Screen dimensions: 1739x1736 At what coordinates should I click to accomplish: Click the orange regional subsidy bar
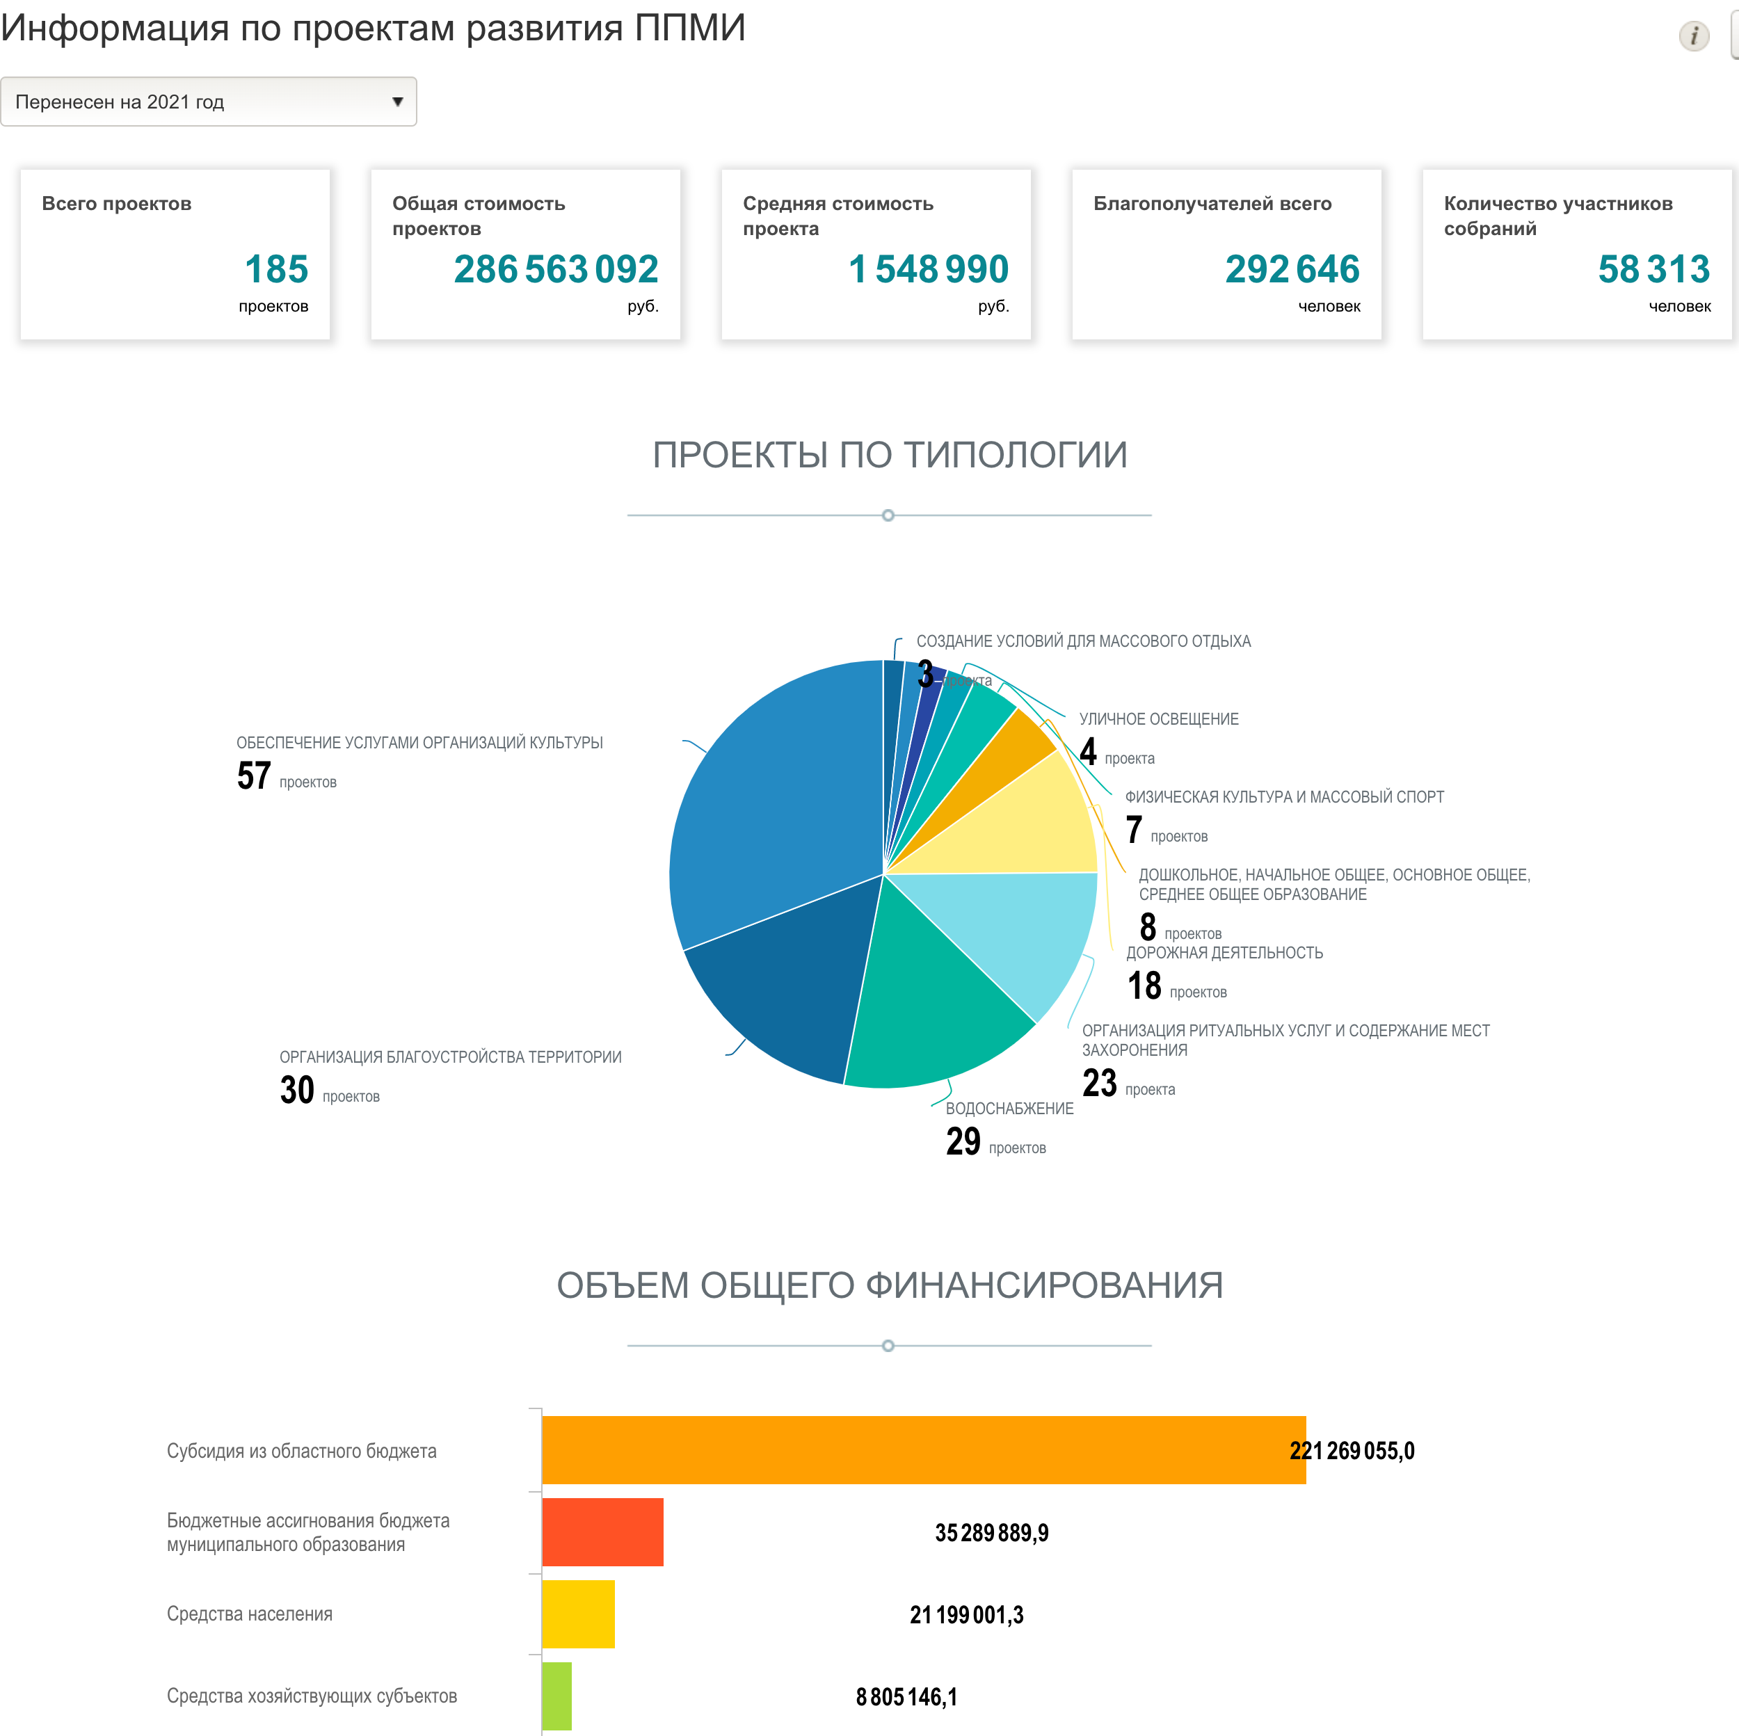click(924, 1450)
